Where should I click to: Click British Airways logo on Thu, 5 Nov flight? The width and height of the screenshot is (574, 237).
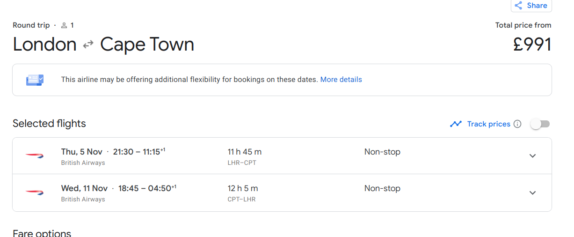[x=35, y=156]
